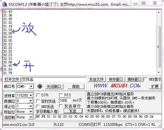Open the 串口号 COM5 dropdown
The image size is (164, 130).
point(31,86)
